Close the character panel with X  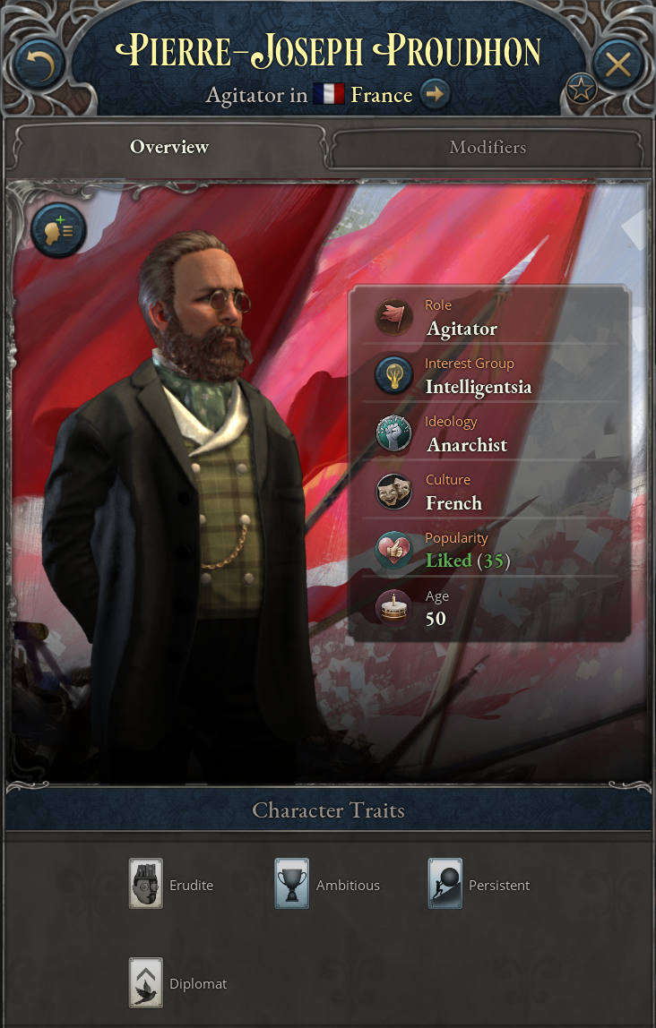(x=617, y=64)
